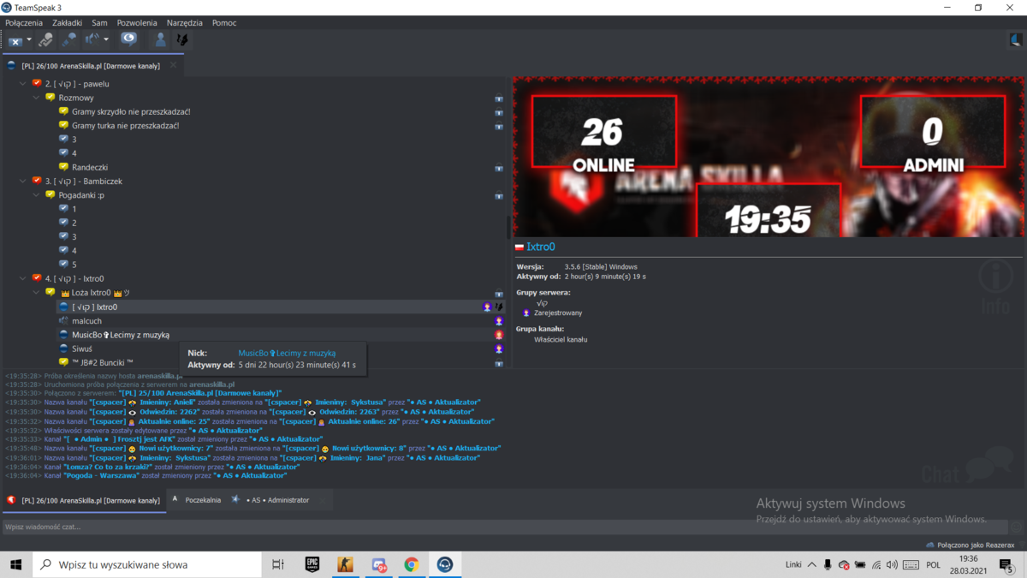Image resolution: width=1027 pixels, height=578 pixels.
Task: Collapse the Pogadanki :p channel tree
Action: (37, 195)
